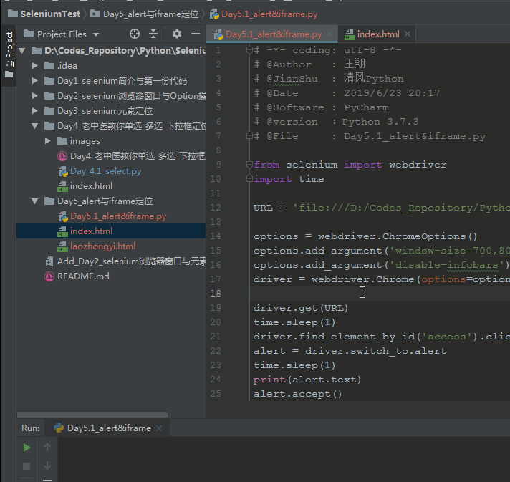Image resolution: width=510 pixels, height=482 pixels.
Task: Close the index.html editor tab
Action: click(408, 34)
